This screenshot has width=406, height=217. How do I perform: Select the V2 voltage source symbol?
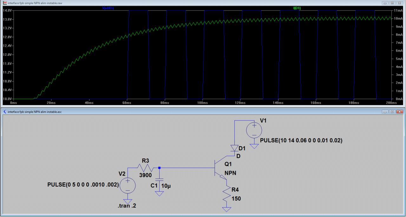[128, 186]
